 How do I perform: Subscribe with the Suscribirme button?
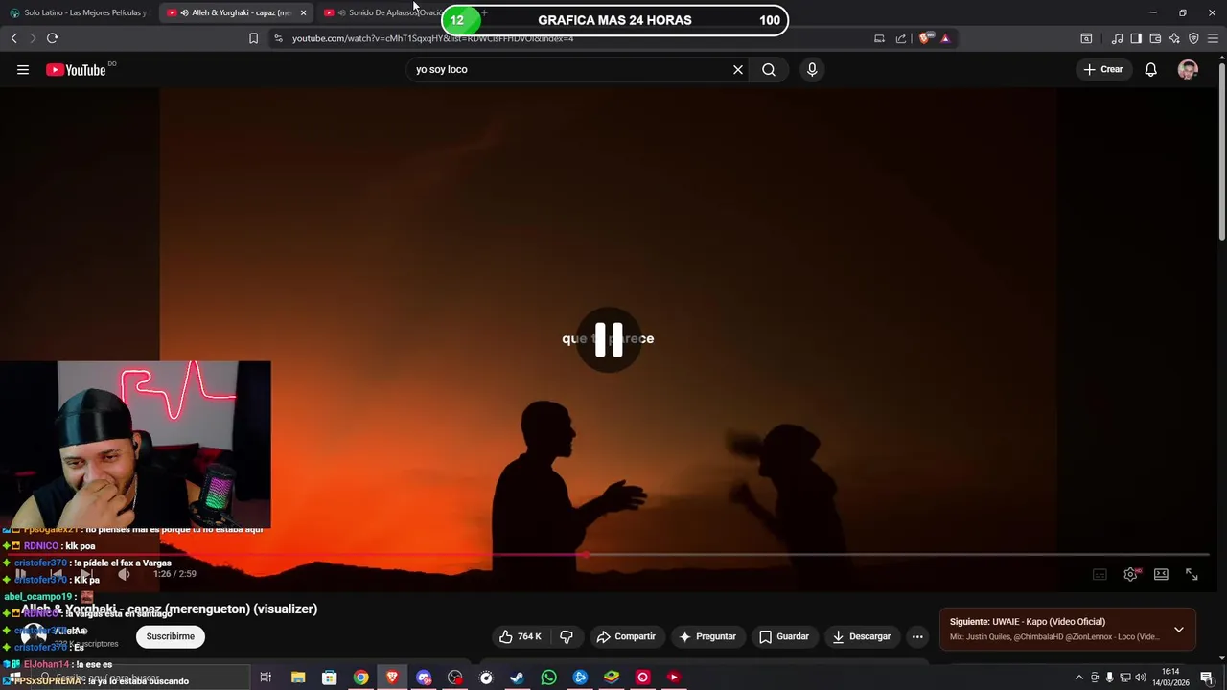[171, 636]
